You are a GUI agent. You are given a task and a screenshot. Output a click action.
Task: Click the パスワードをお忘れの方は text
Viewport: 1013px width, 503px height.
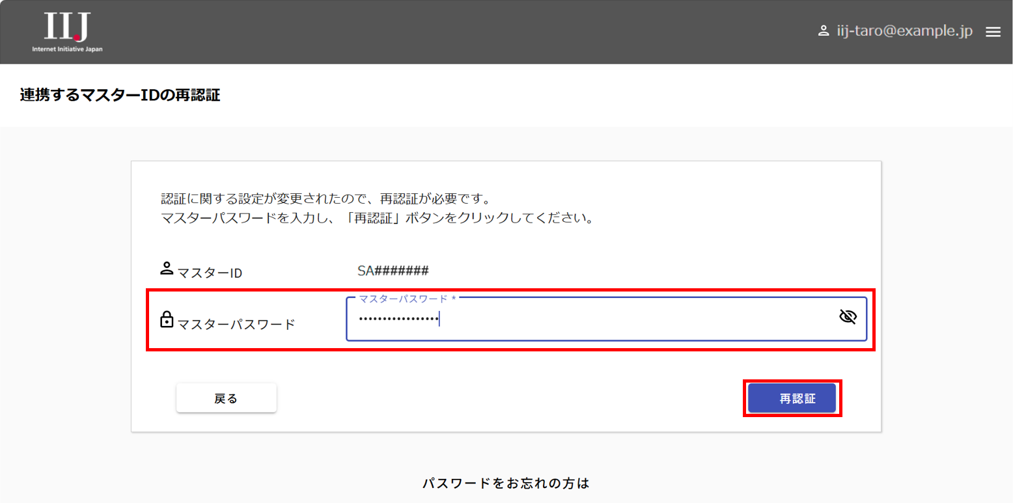(x=506, y=483)
